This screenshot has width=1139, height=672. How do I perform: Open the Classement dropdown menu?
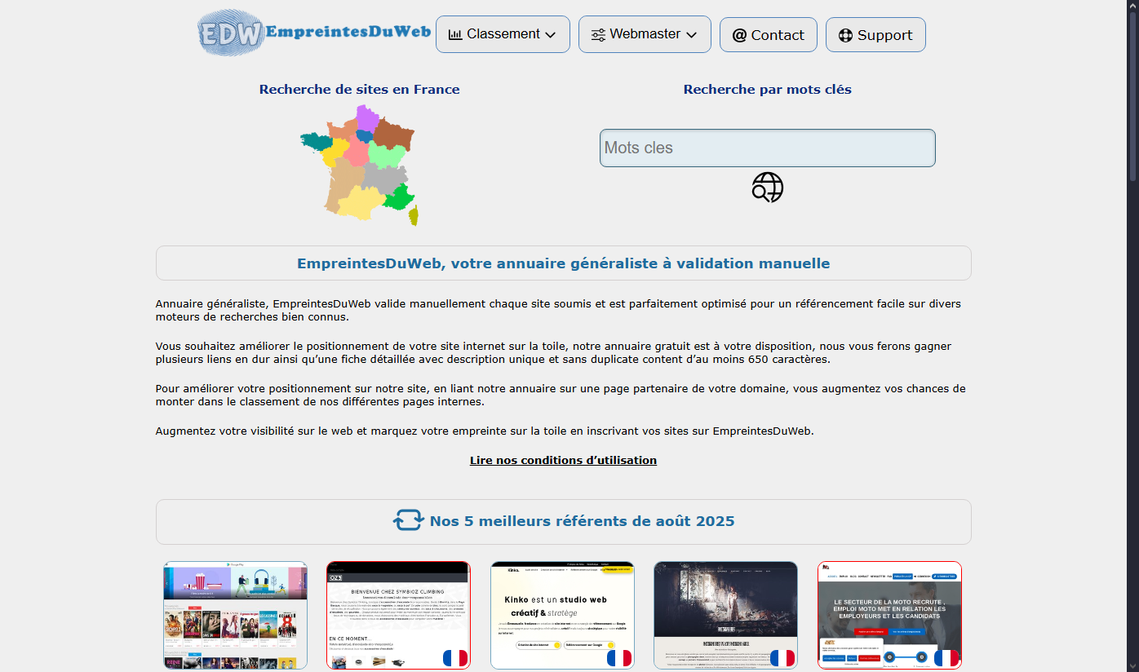click(x=503, y=33)
